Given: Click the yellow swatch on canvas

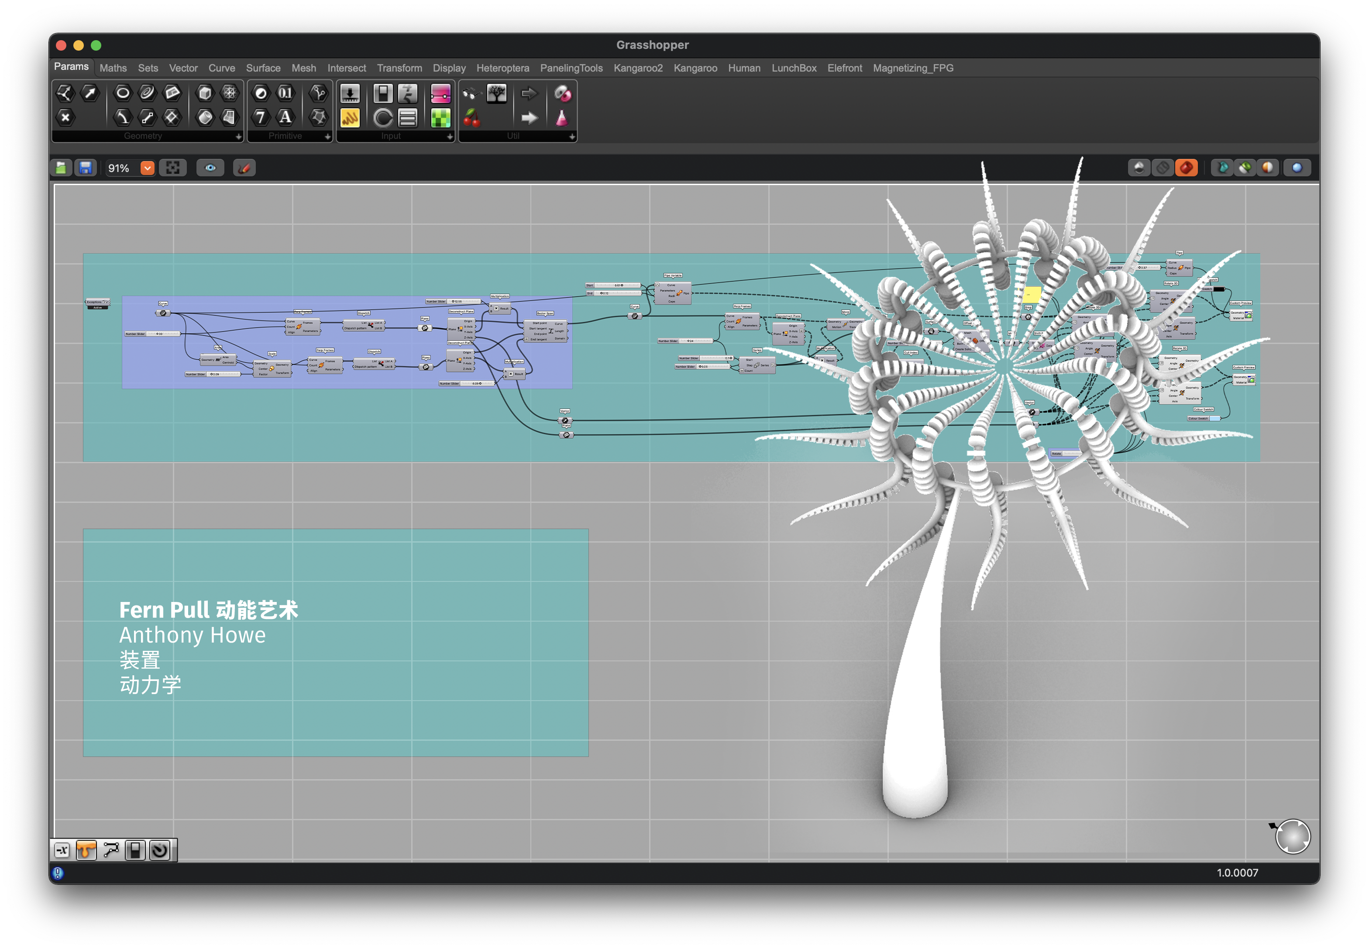Looking at the screenshot, I should tap(1032, 294).
